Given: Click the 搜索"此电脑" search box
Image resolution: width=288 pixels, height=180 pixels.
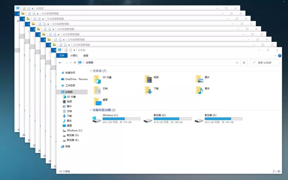Looking at the screenshot, I should tap(265, 63).
